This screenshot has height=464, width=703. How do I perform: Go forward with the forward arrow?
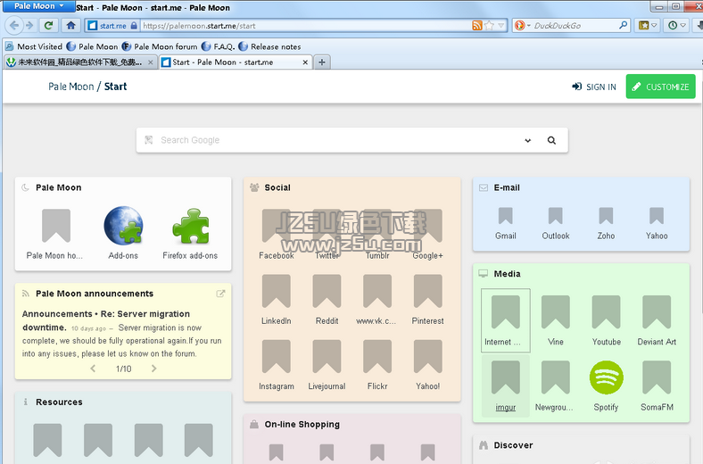tap(29, 26)
